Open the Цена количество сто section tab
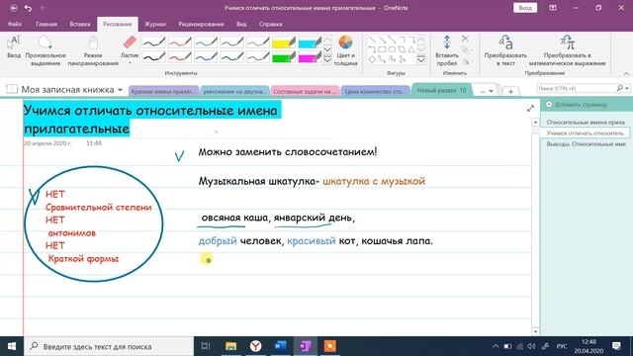This screenshot has width=633, height=356. [x=375, y=92]
